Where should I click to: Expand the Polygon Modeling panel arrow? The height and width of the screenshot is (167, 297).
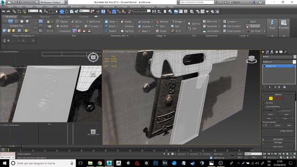click(x=33, y=36)
